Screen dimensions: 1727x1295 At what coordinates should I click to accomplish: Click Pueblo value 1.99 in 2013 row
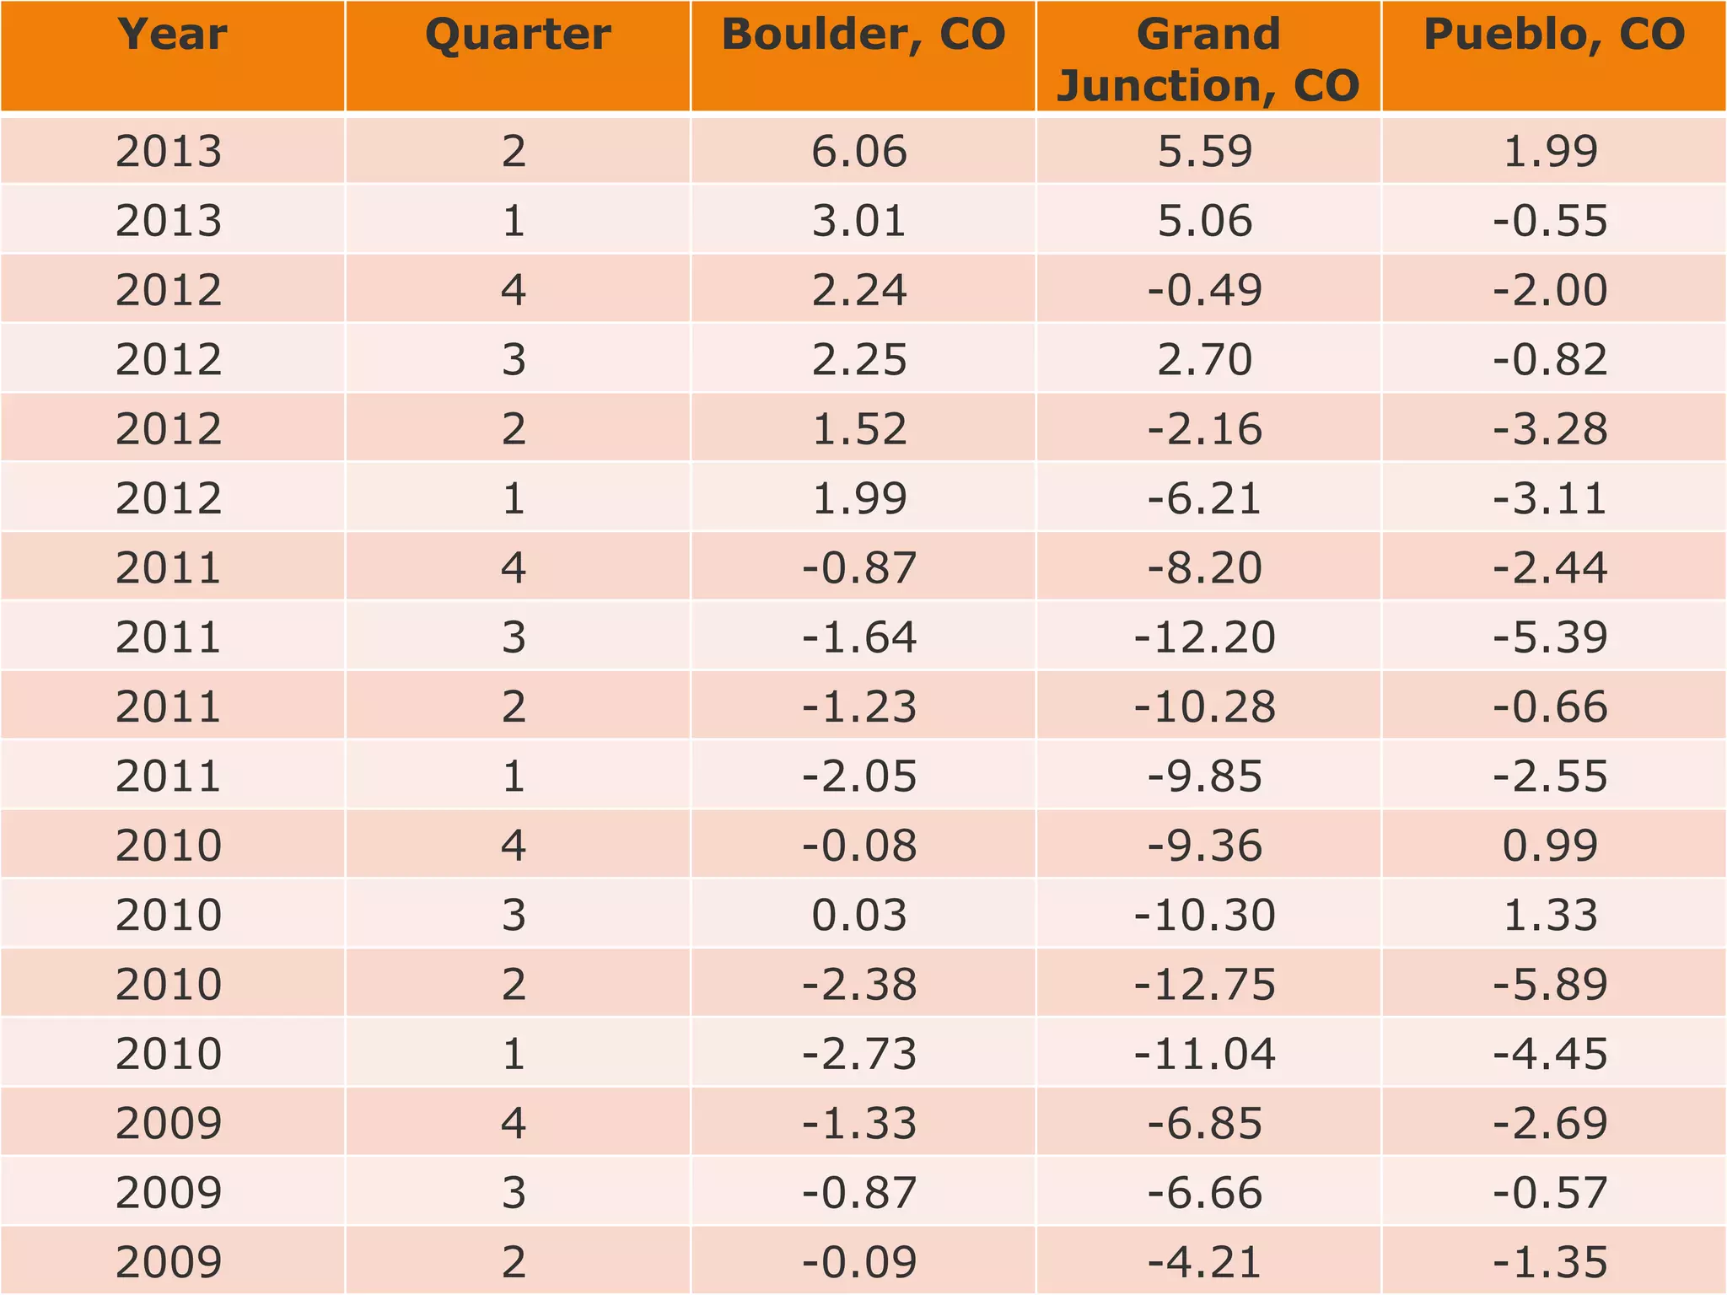pos(1551,152)
